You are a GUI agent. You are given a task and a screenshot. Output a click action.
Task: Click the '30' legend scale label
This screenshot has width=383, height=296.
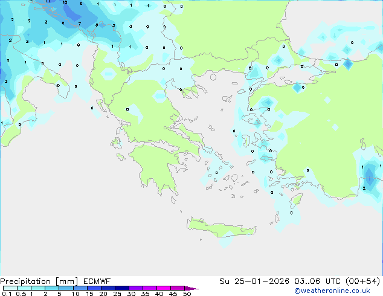pos(132,294)
